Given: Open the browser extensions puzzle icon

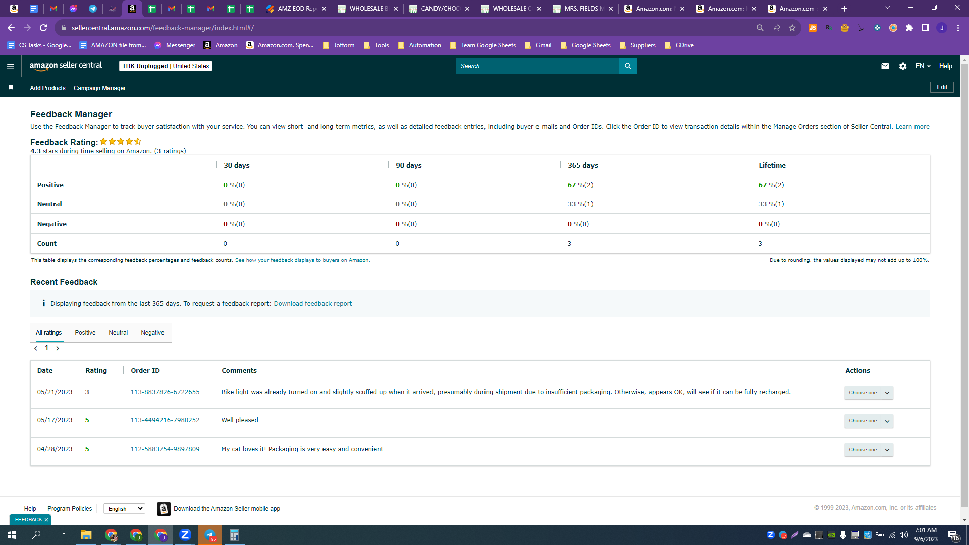Looking at the screenshot, I should (x=909, y=28).
